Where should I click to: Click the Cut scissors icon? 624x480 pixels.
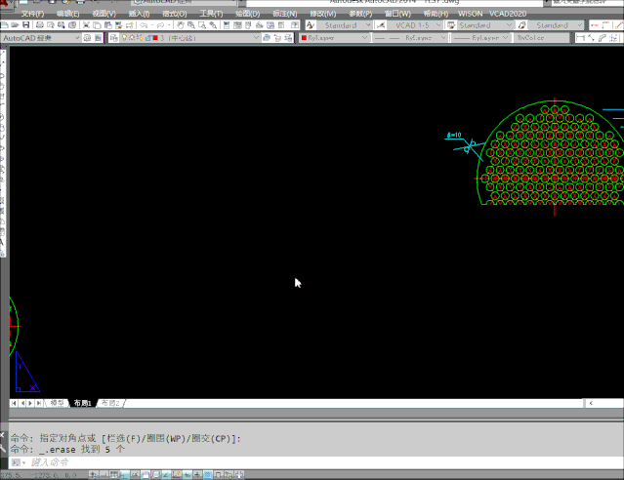coord(86,24)
